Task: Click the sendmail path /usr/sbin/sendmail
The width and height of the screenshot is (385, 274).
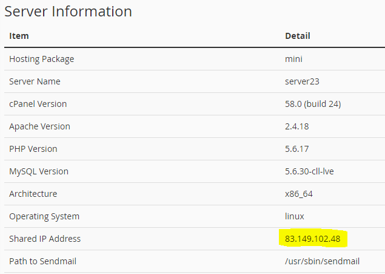Action: (x=322, y=261)
